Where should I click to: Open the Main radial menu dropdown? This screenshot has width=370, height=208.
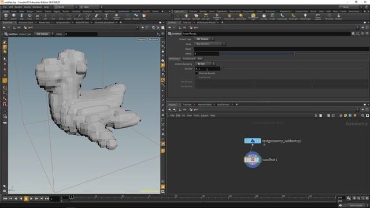point(91,7)
